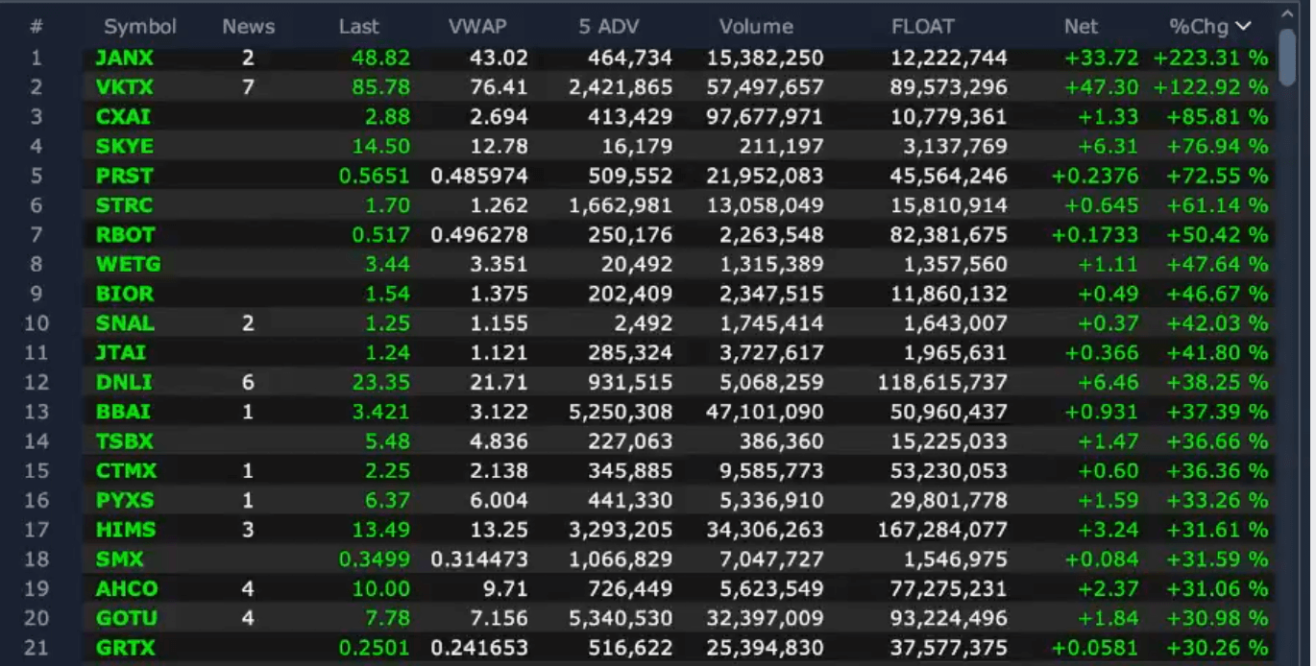This screenshot has height=666, width=1316.
Task: Click GRTX net change +0.0581
Action: pyautogui.click(x=1095, y=648)
